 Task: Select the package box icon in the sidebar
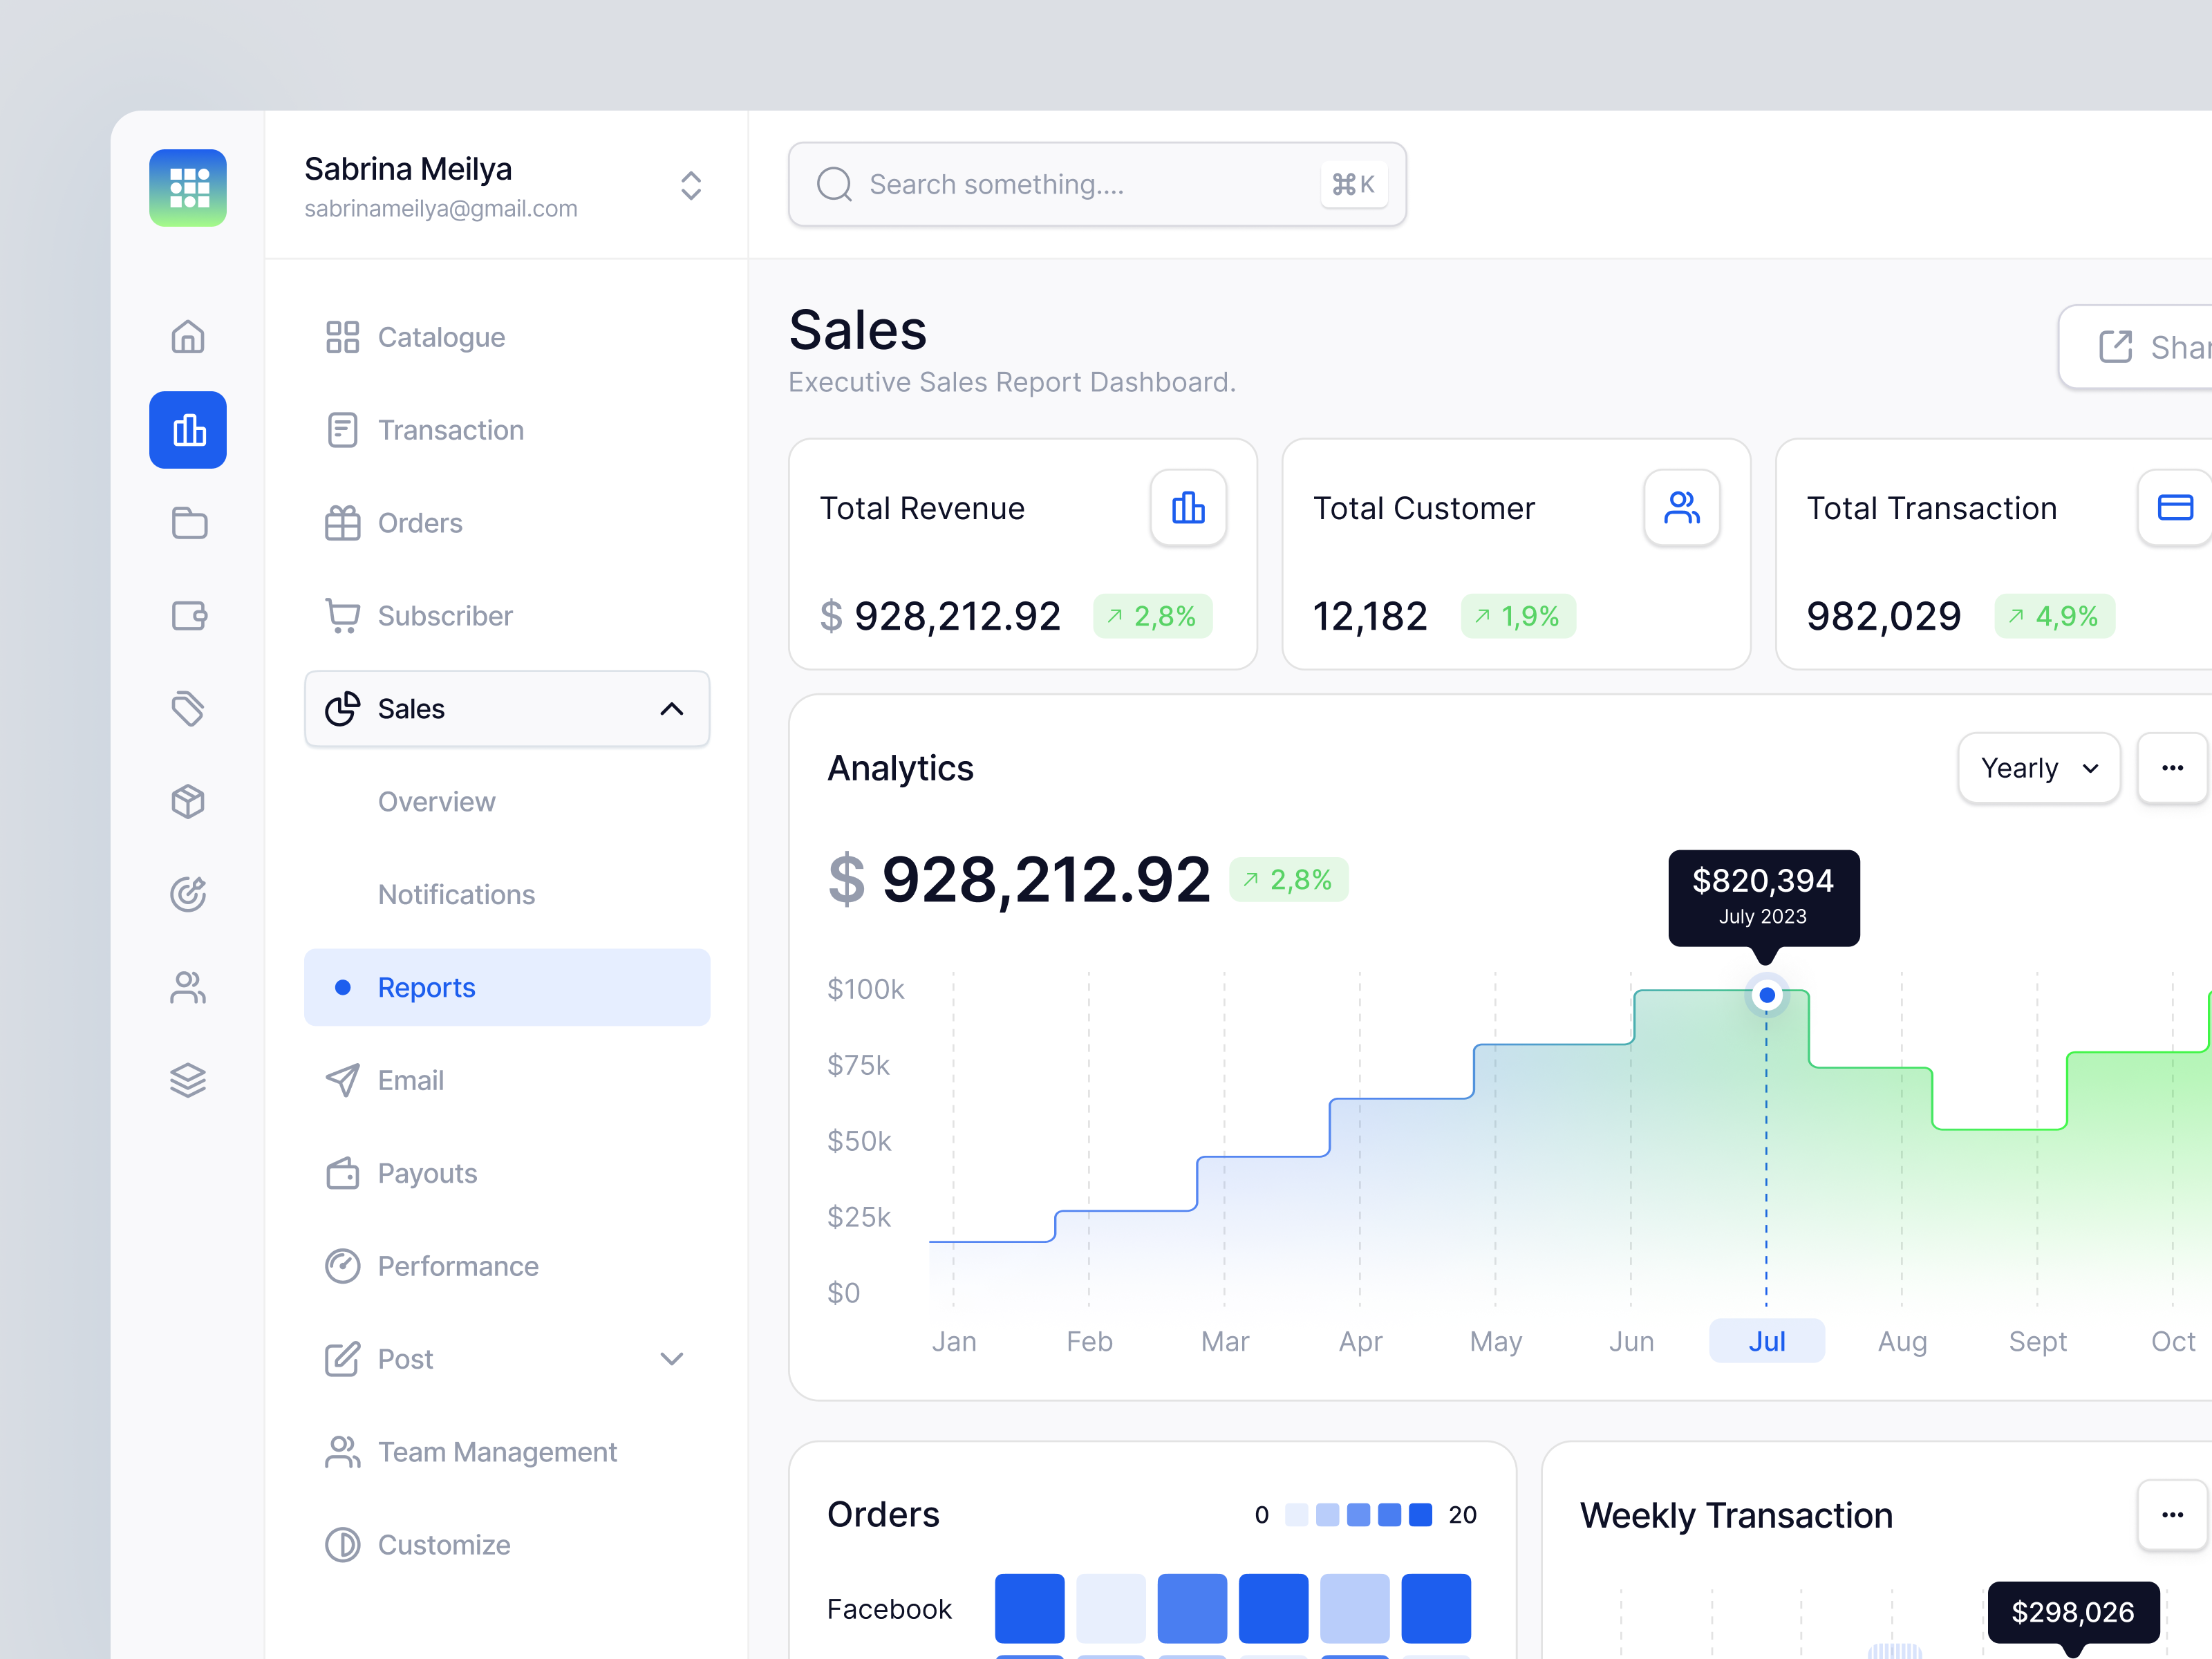(x=187, y=800)
